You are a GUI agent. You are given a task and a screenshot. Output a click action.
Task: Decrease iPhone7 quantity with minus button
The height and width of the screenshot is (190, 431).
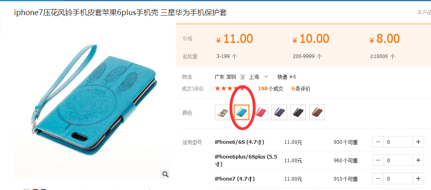[x=378, y=179]
